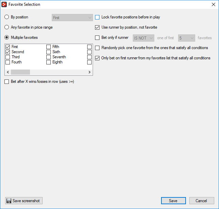Viewport: 219px width, 209px height.
Task: Check the Eighth favorite checkbox
Action: (x=48, y=62)
